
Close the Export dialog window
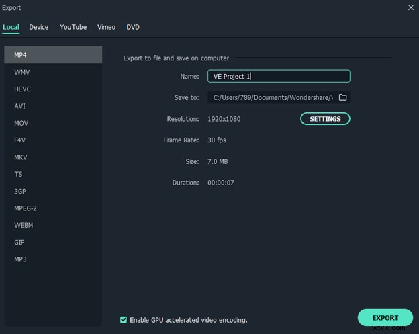410,7
